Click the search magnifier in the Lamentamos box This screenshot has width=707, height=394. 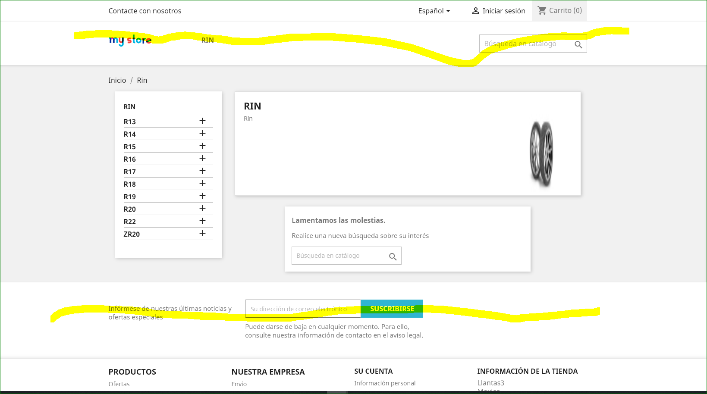393,256
